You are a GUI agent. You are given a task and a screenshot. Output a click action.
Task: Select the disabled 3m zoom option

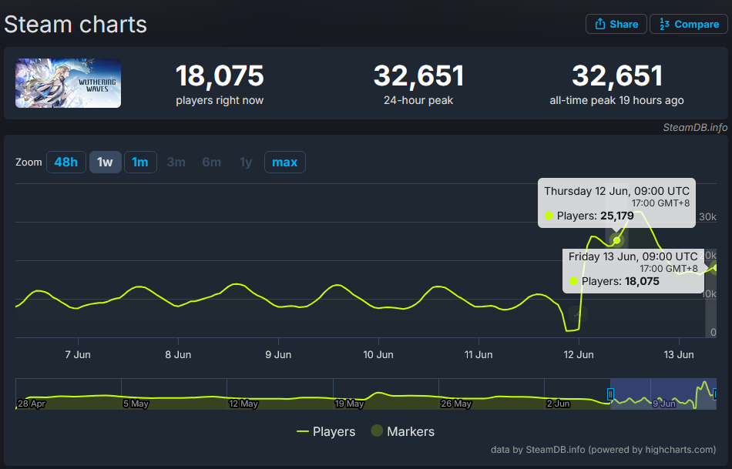tap(176, 162)
